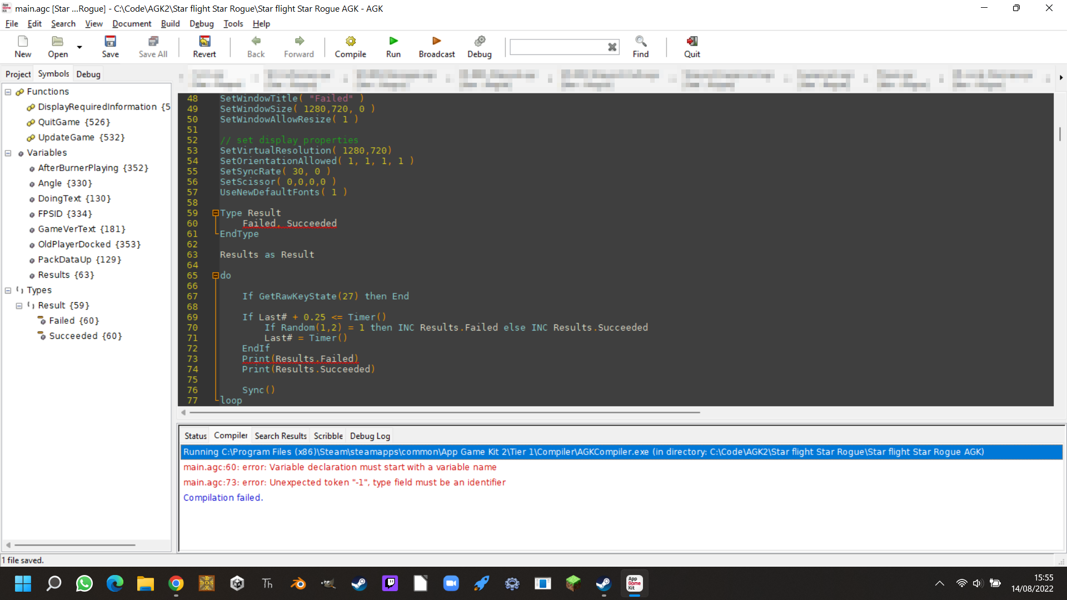Collapse the Functions tree node

point(8,92)
